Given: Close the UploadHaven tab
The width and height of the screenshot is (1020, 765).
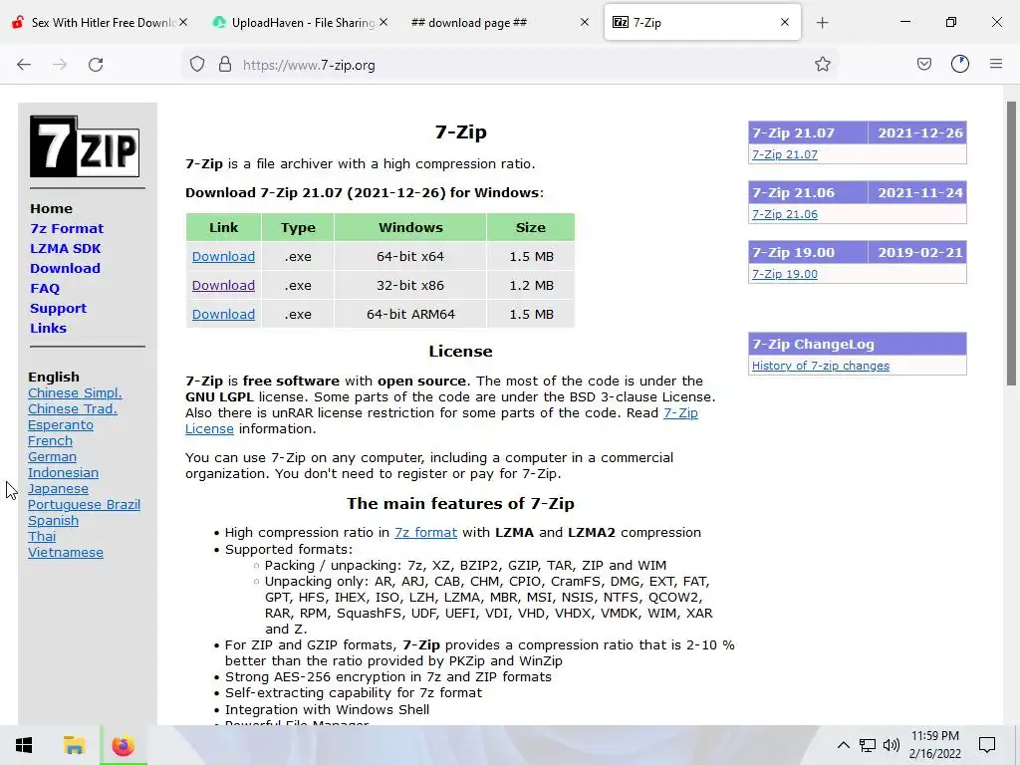Looking at the screenshot, I should (x=383, y=22).
